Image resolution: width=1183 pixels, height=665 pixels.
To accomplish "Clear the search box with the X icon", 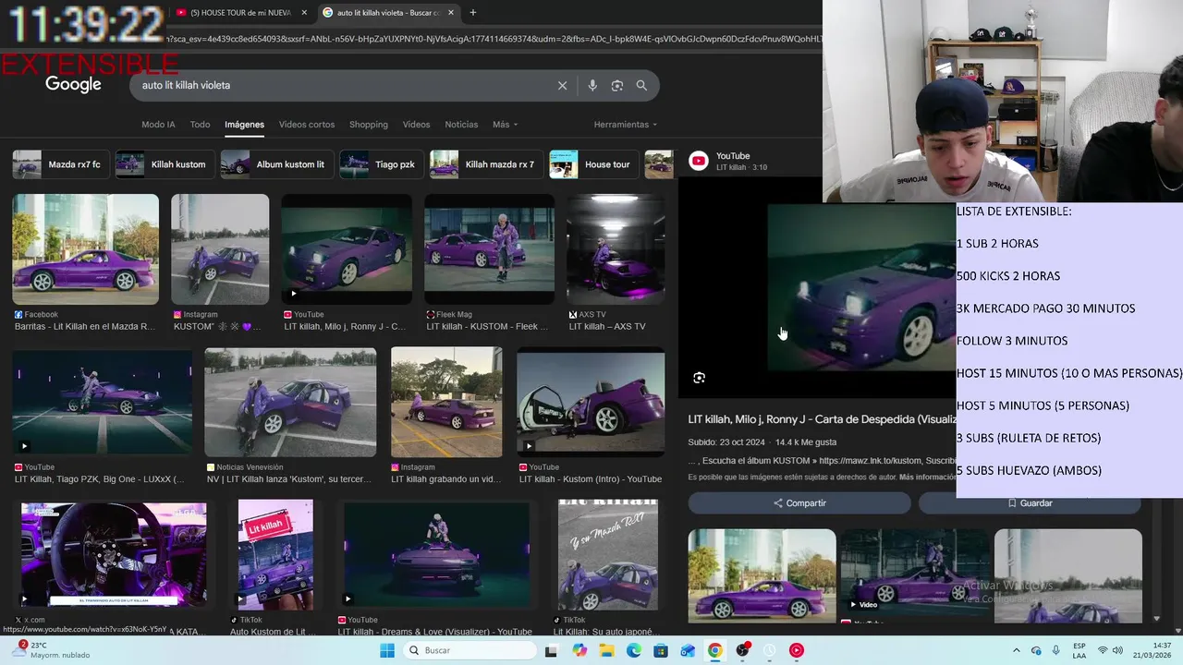I will [x=562, y=85].
